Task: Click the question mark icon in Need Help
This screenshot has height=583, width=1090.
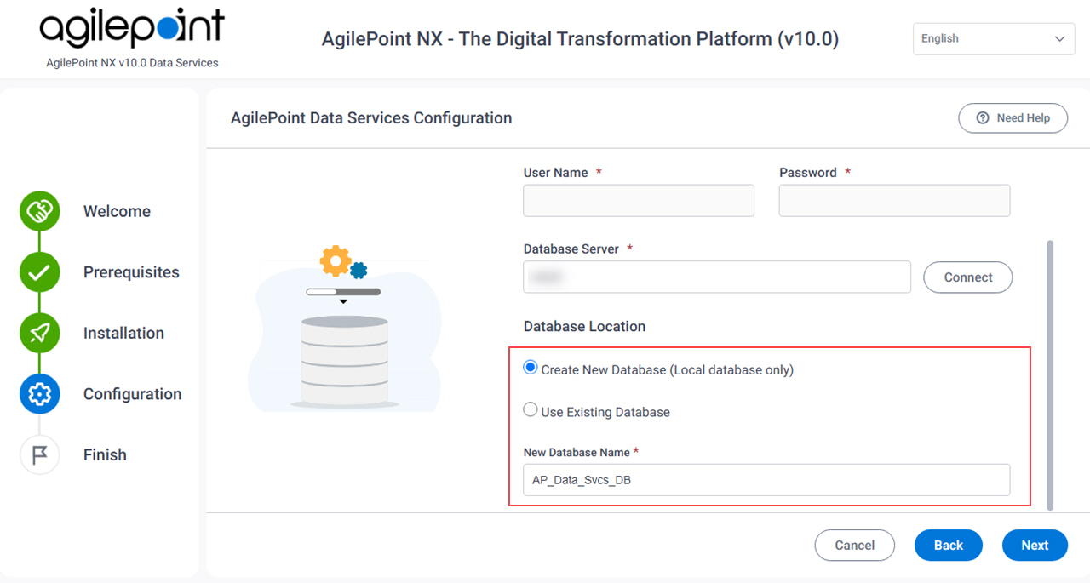Action: coord(983,118)
